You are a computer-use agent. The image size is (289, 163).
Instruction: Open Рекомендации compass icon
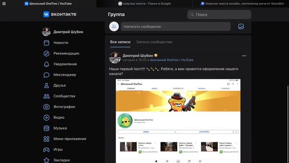[47, 53]
